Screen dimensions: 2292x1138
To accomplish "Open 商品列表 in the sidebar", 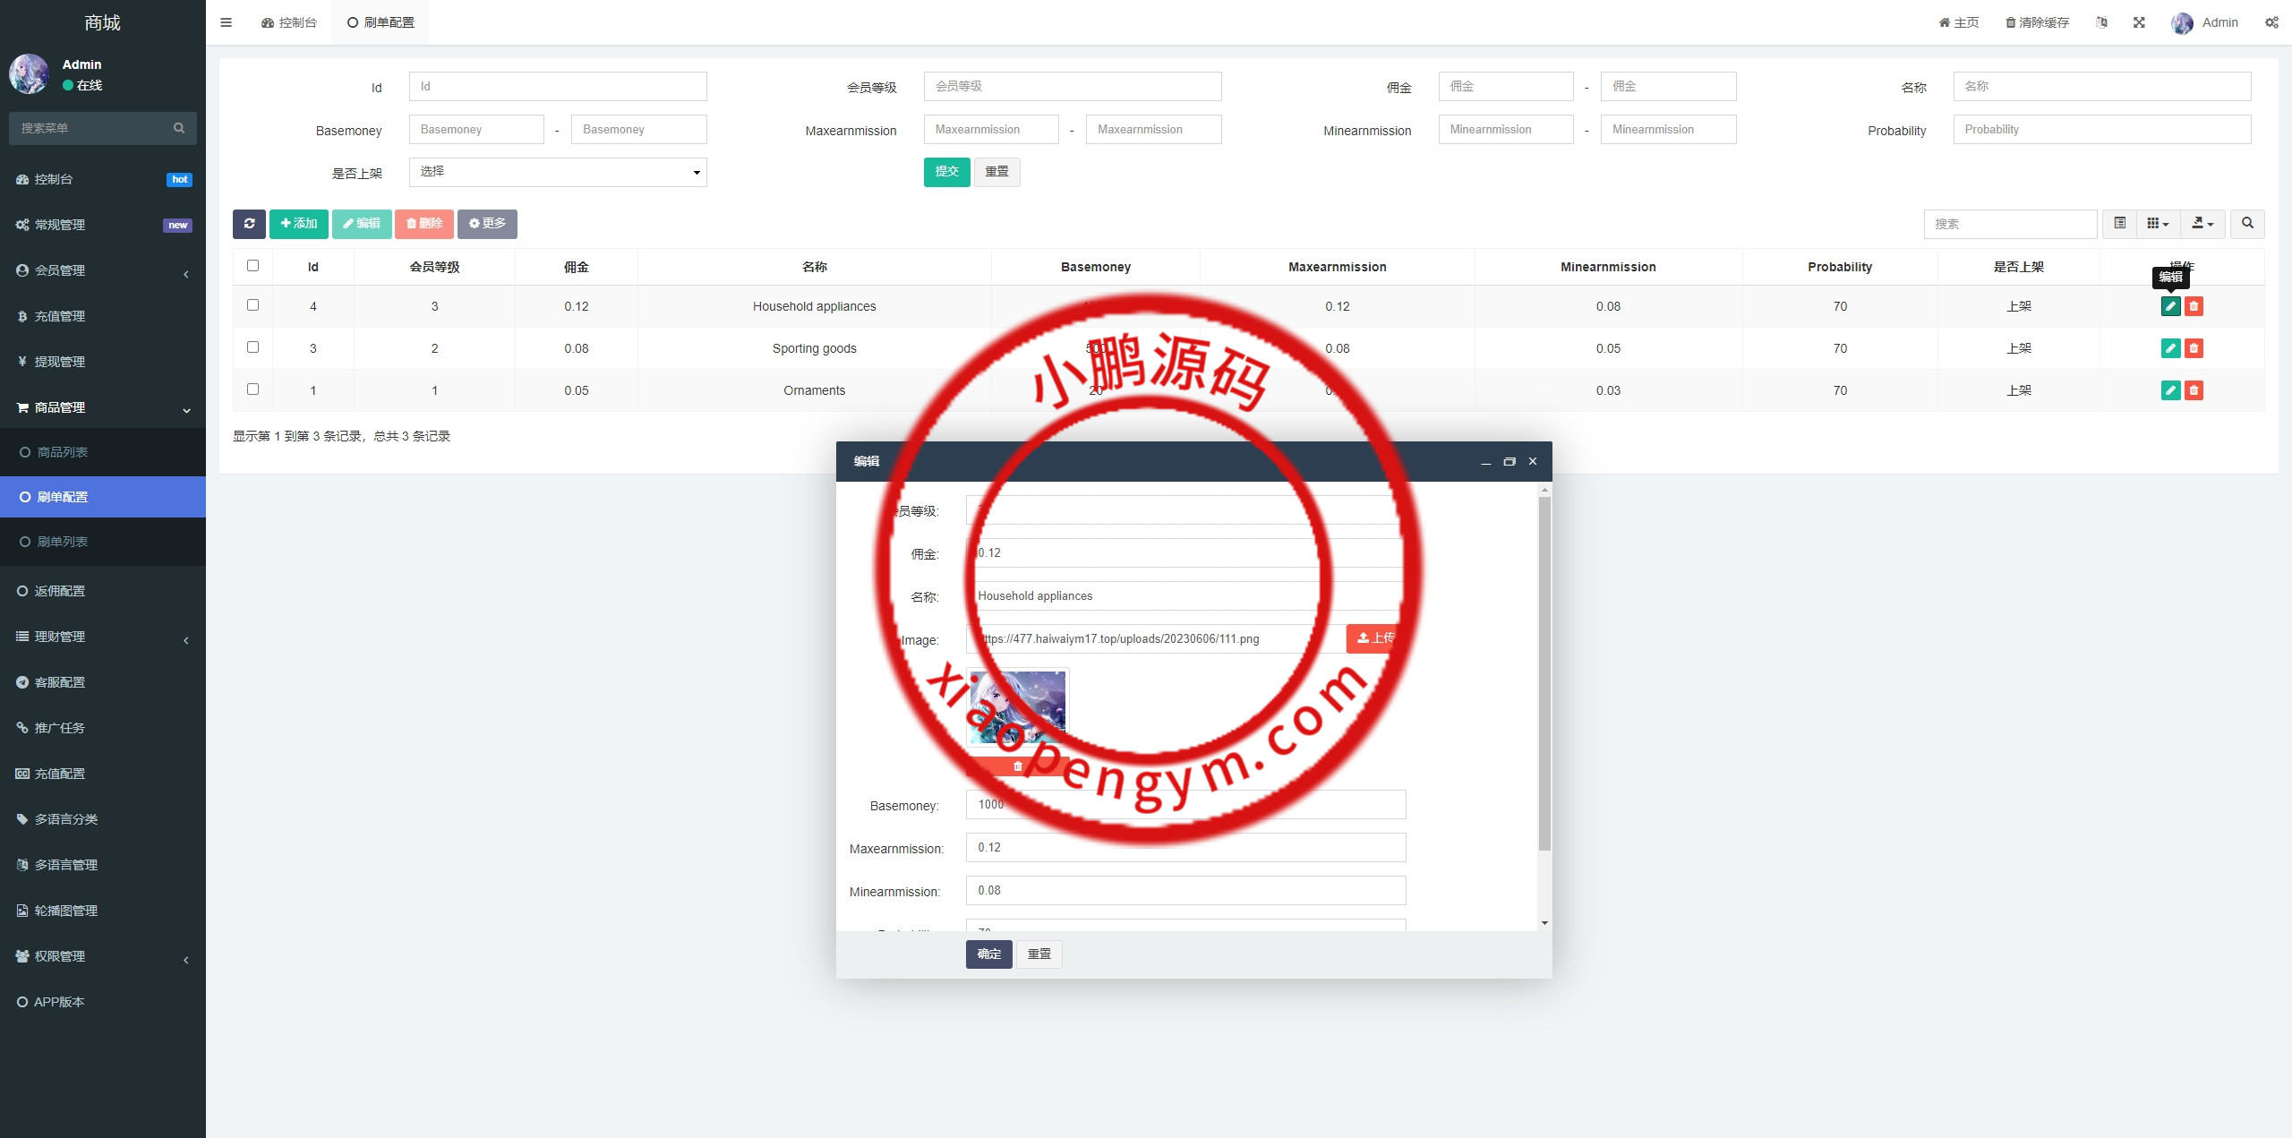I will (x=103, y=452).
